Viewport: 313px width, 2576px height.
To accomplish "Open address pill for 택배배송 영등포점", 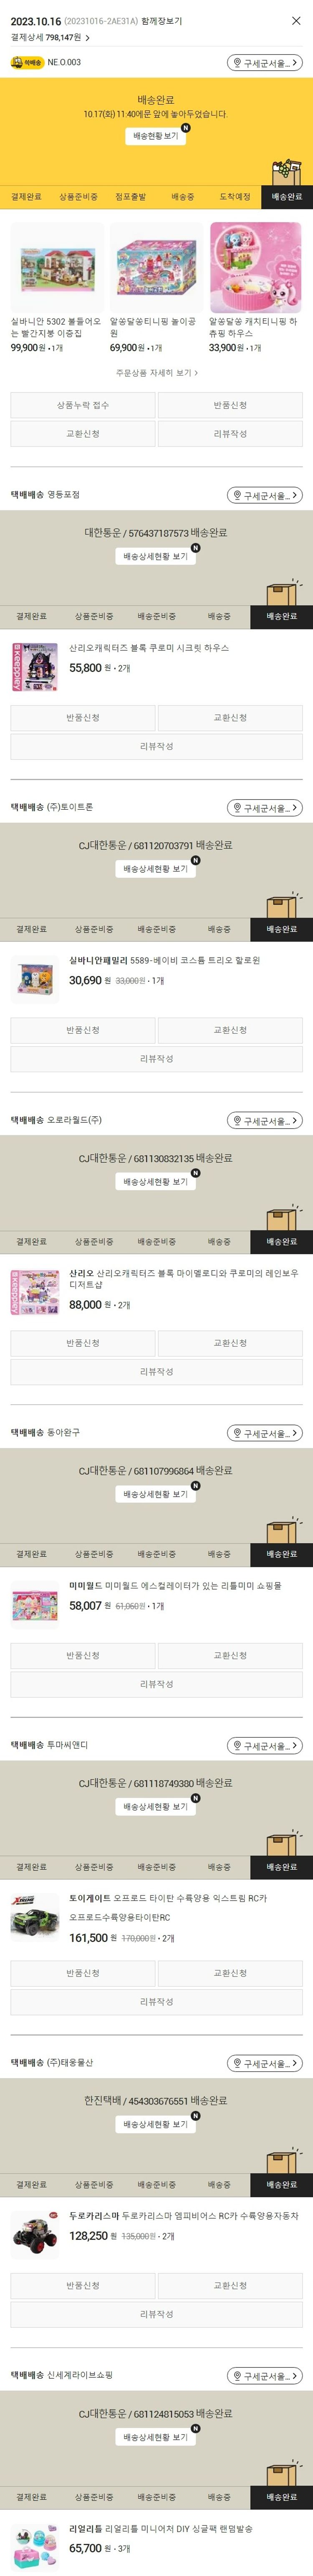I will (x=264, y=495).
